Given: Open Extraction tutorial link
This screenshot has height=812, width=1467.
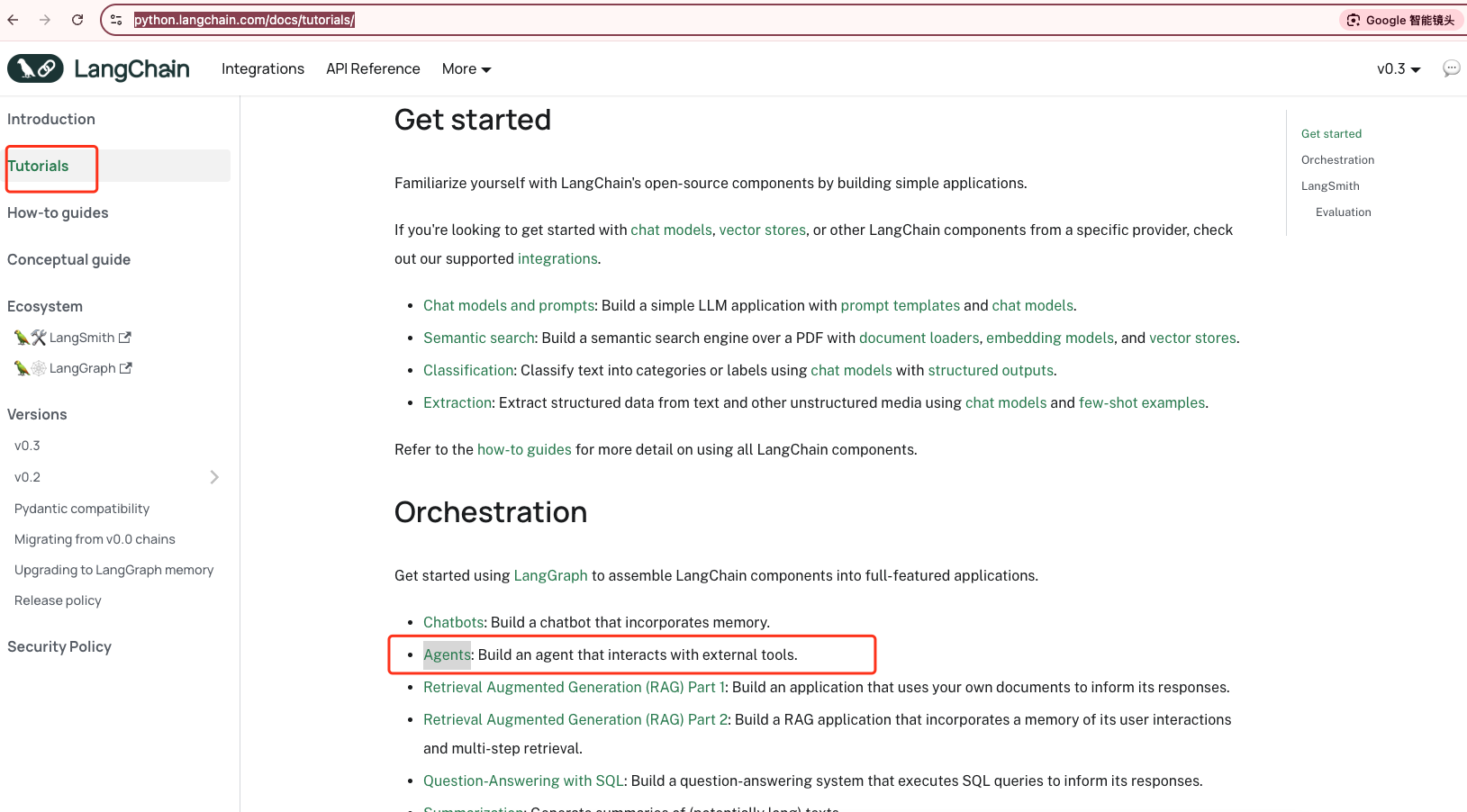Looking at the screenshot, I should 457,402.
